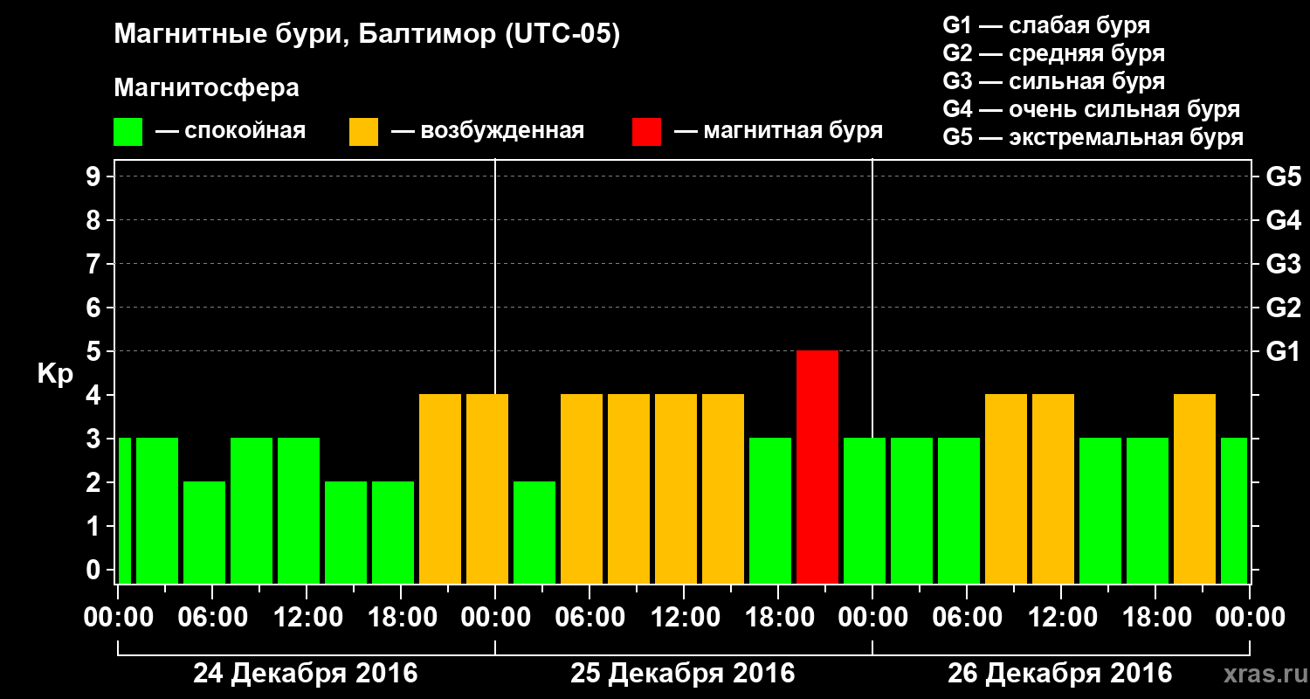Click the G5 storm level axis label
Image resolution: width=1310 pixels, height=699 pixels.
1283,176
